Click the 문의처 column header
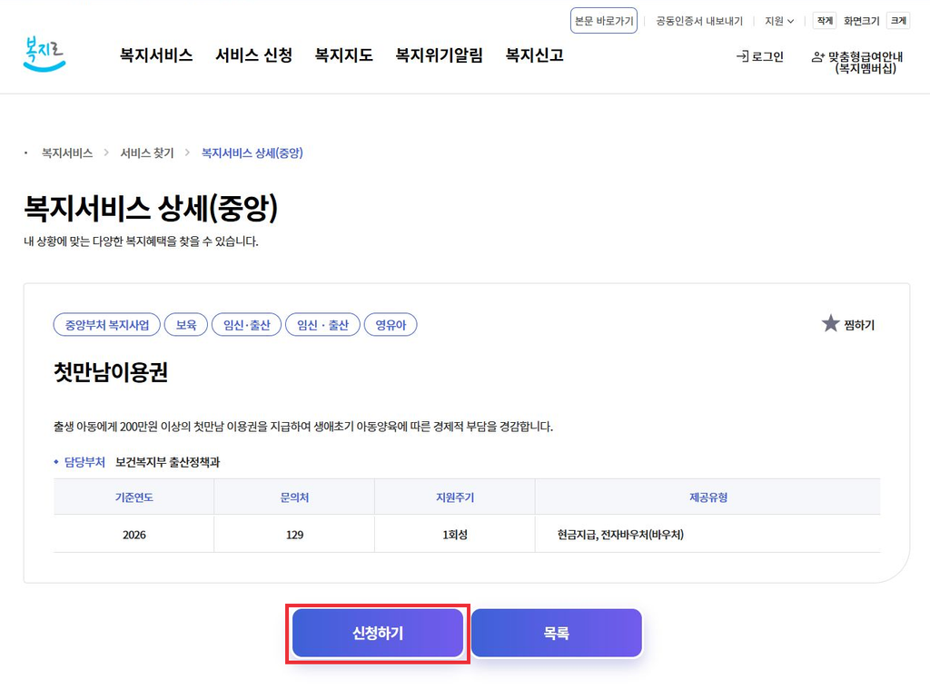 point(295,497)
